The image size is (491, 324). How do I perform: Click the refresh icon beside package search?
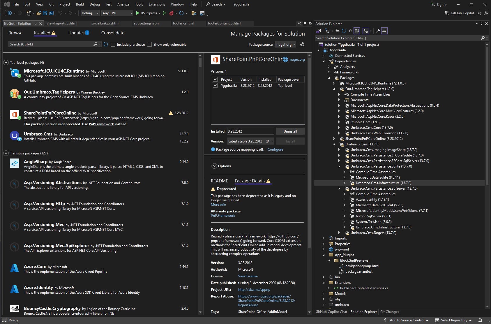pyautogui.click(x=106, y=44)
